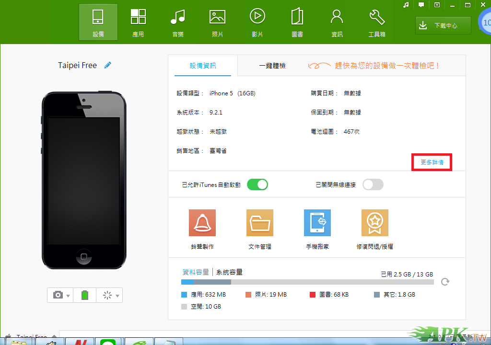
Task: Enable the wireless connection toggle
Action: tap(373, 184)
